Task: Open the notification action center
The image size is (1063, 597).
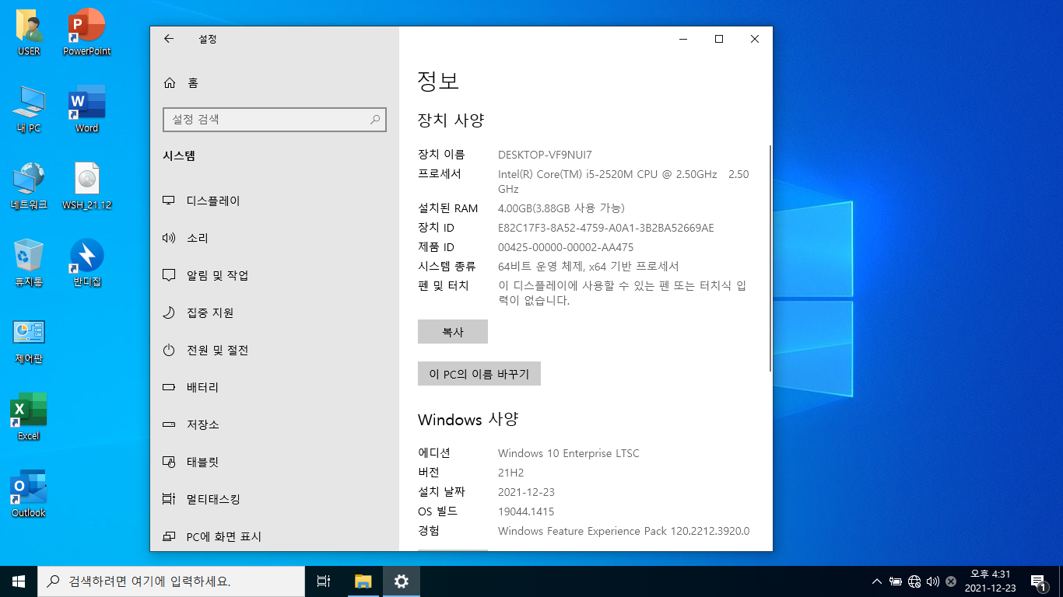Action: [1037, 581]
